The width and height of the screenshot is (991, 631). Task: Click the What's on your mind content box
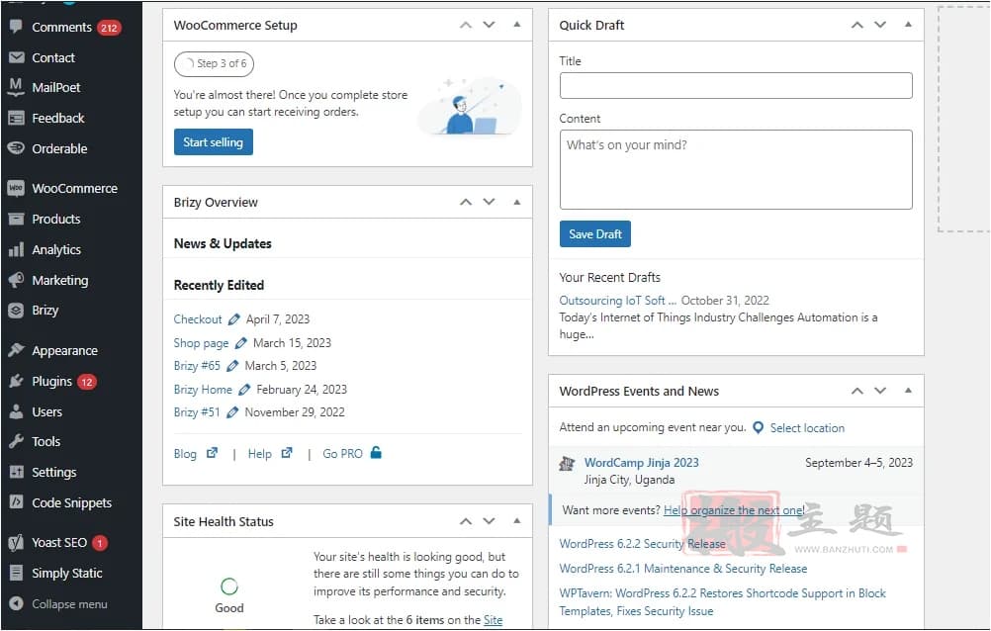point(736,169)
